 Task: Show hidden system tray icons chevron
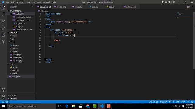[x=172, y=106]
